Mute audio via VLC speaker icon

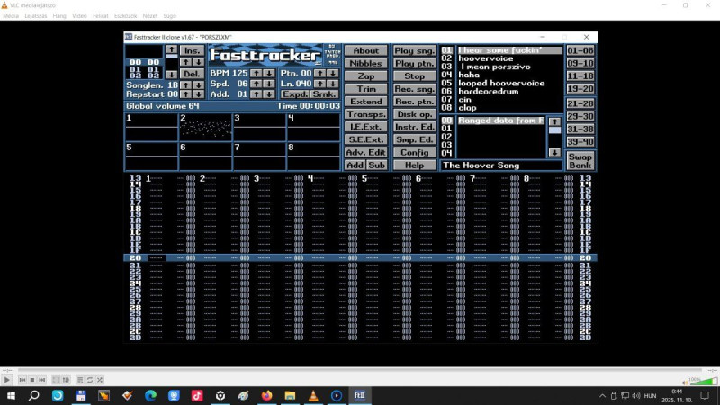click(x=685, y=382)
